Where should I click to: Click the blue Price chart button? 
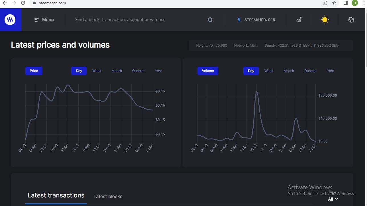34,71
